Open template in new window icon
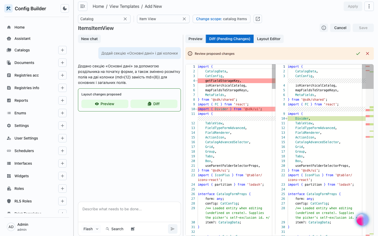 tap(258, 19)
